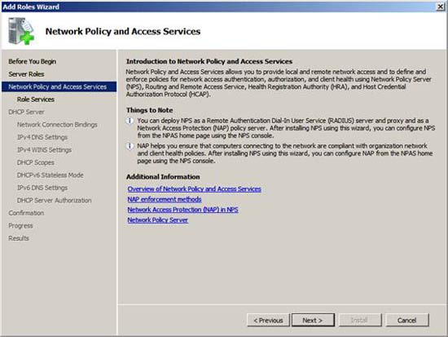Click the Things to Note heading
Viewport: 448px width, 337px height.
point(149,110)
